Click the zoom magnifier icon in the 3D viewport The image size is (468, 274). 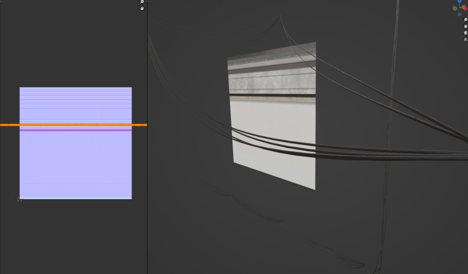pos(465,20)
